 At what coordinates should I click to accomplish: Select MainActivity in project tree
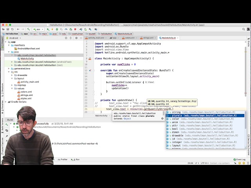25,59
